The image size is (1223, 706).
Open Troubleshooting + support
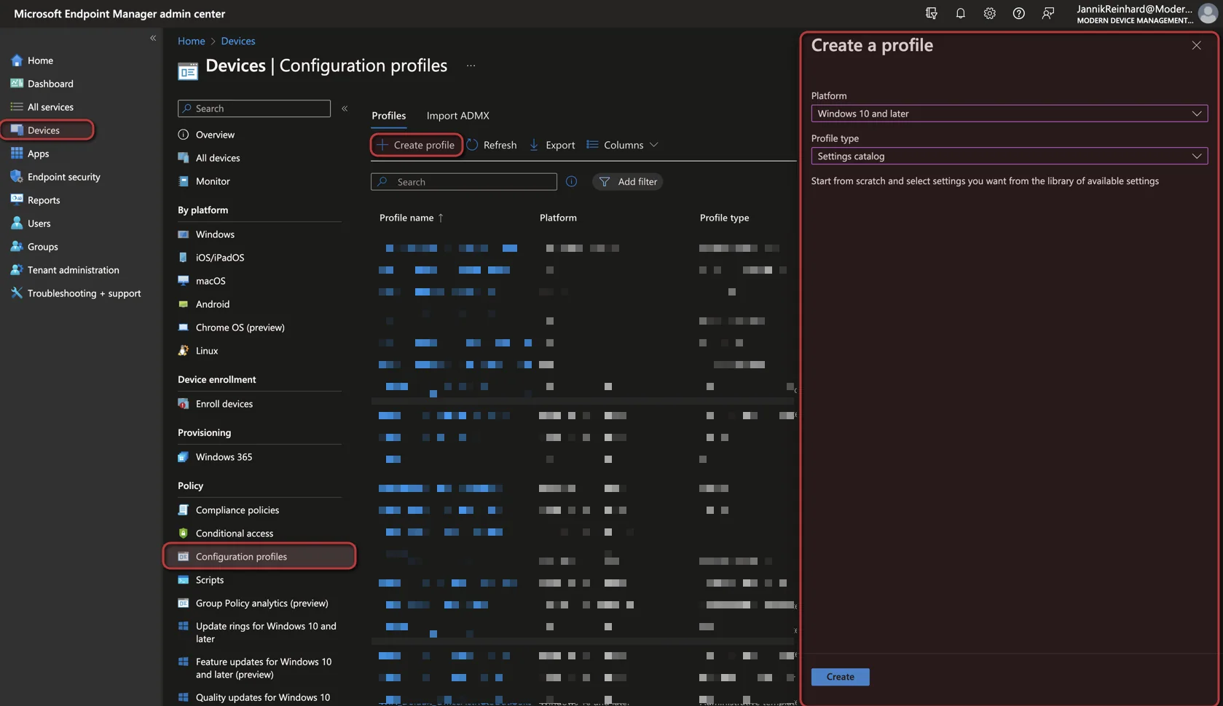point(84,293)
